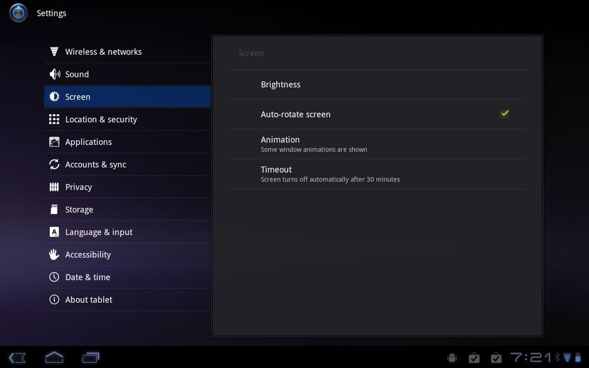This screenshot has height=368, width=589.
Task: Tap the Back navigation arrow
Action: click(17, 357)
